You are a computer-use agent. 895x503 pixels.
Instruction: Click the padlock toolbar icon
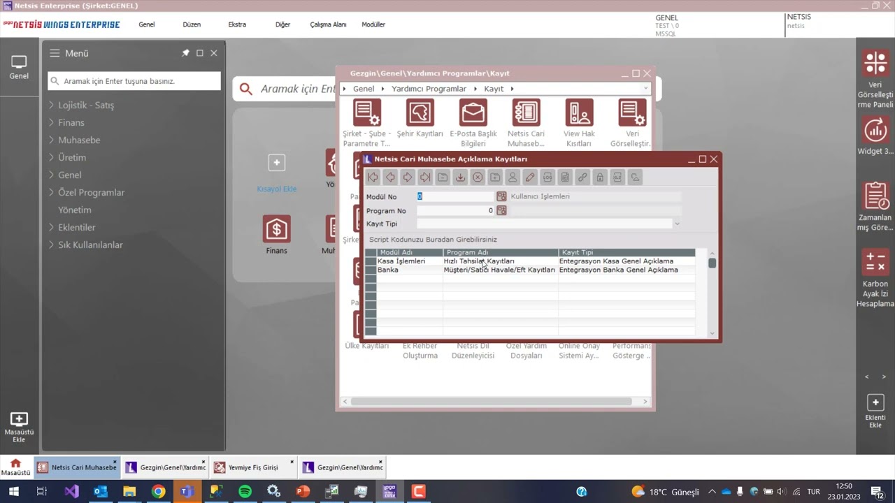coord(600,177)
